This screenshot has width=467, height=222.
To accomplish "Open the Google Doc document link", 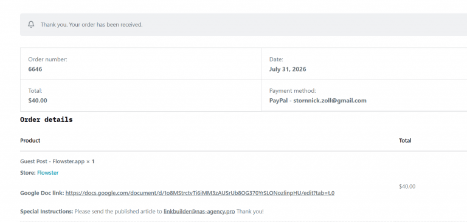I will click(x=200, y=193).
